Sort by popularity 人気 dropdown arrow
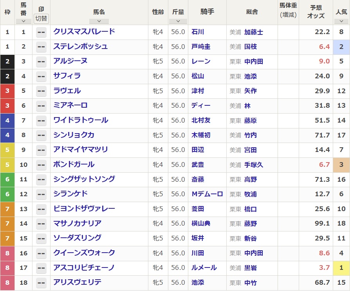 pyautogui.click(x=341, y=21)
